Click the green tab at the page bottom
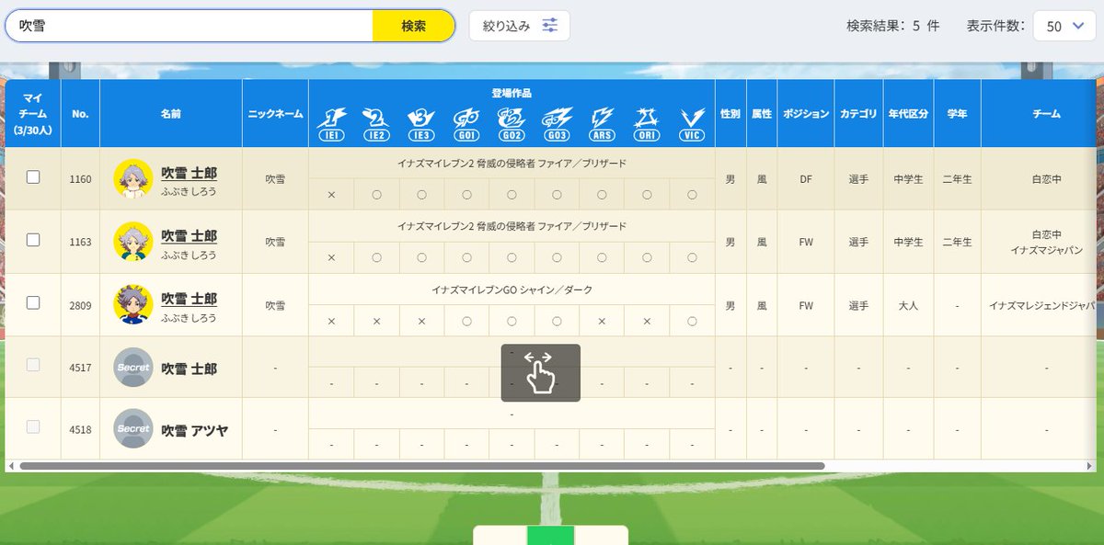The image size is (1104, 545). [x=550, y=535]
